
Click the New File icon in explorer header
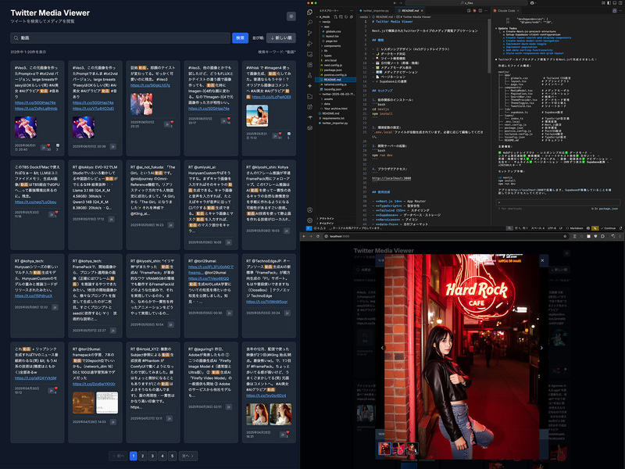click(x=336, y=17)
